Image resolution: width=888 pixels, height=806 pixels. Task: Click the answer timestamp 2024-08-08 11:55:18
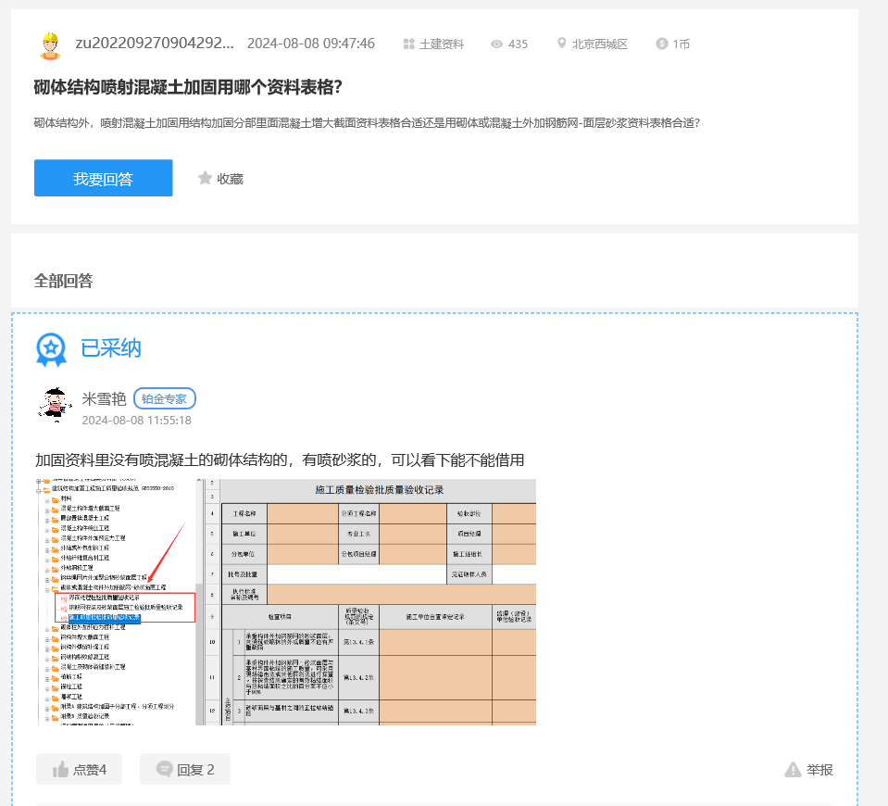point(136,421)
